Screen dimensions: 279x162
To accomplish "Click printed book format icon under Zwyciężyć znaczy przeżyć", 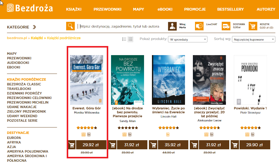I will [x=206, y=134].
